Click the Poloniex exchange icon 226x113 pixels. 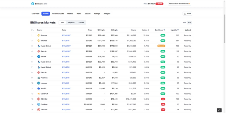click(x=39, y=78)
